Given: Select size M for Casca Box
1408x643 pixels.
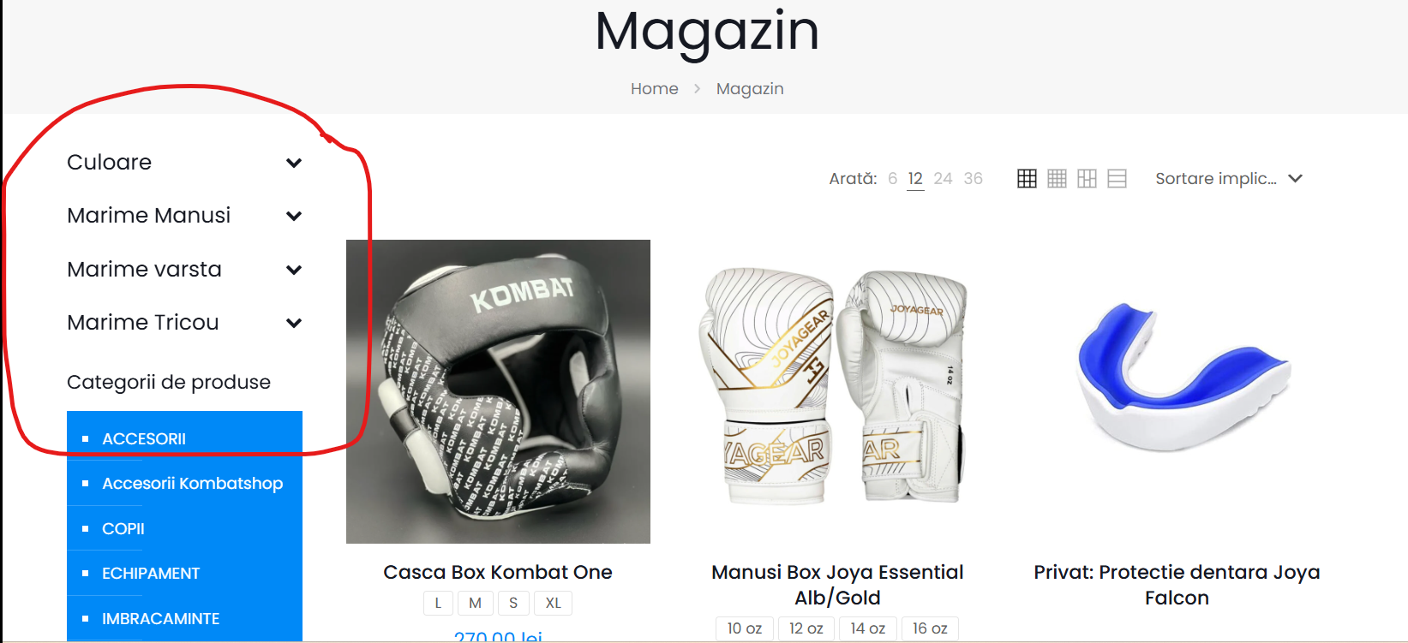Looking at the screenshot, I should (x=475, y=603).
